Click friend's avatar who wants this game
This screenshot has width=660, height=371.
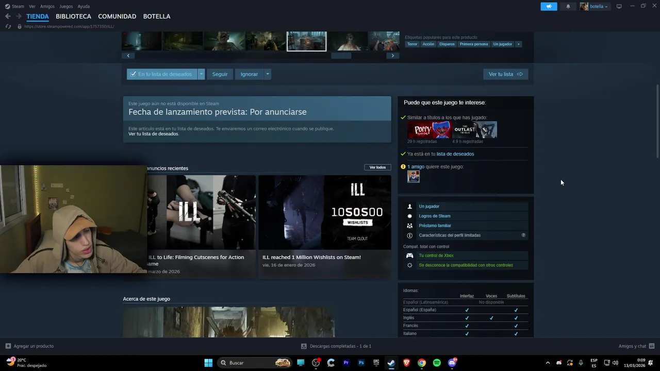coord(414,177)
